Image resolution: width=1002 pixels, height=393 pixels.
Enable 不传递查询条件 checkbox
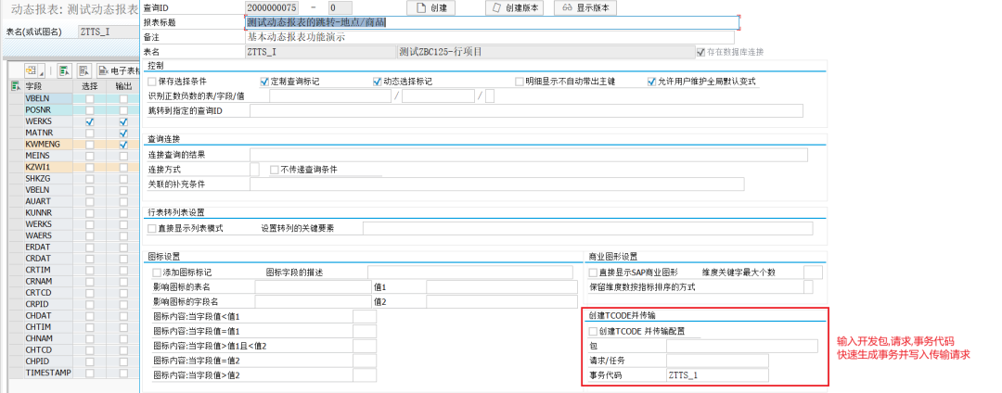[x=274, y=170]
